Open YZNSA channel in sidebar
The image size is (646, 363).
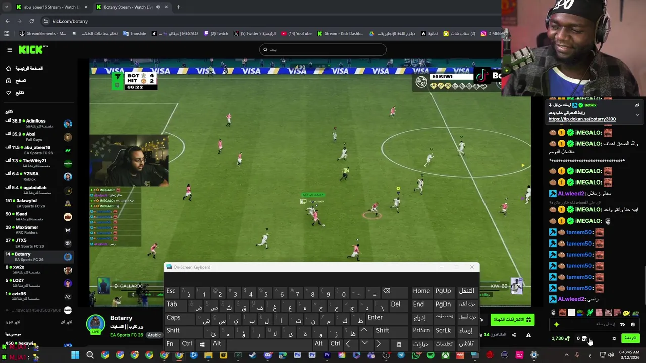coord(38,176)
